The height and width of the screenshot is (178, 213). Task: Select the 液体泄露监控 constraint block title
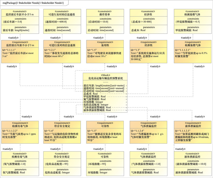pyautogui.click(x=192, y=157)
